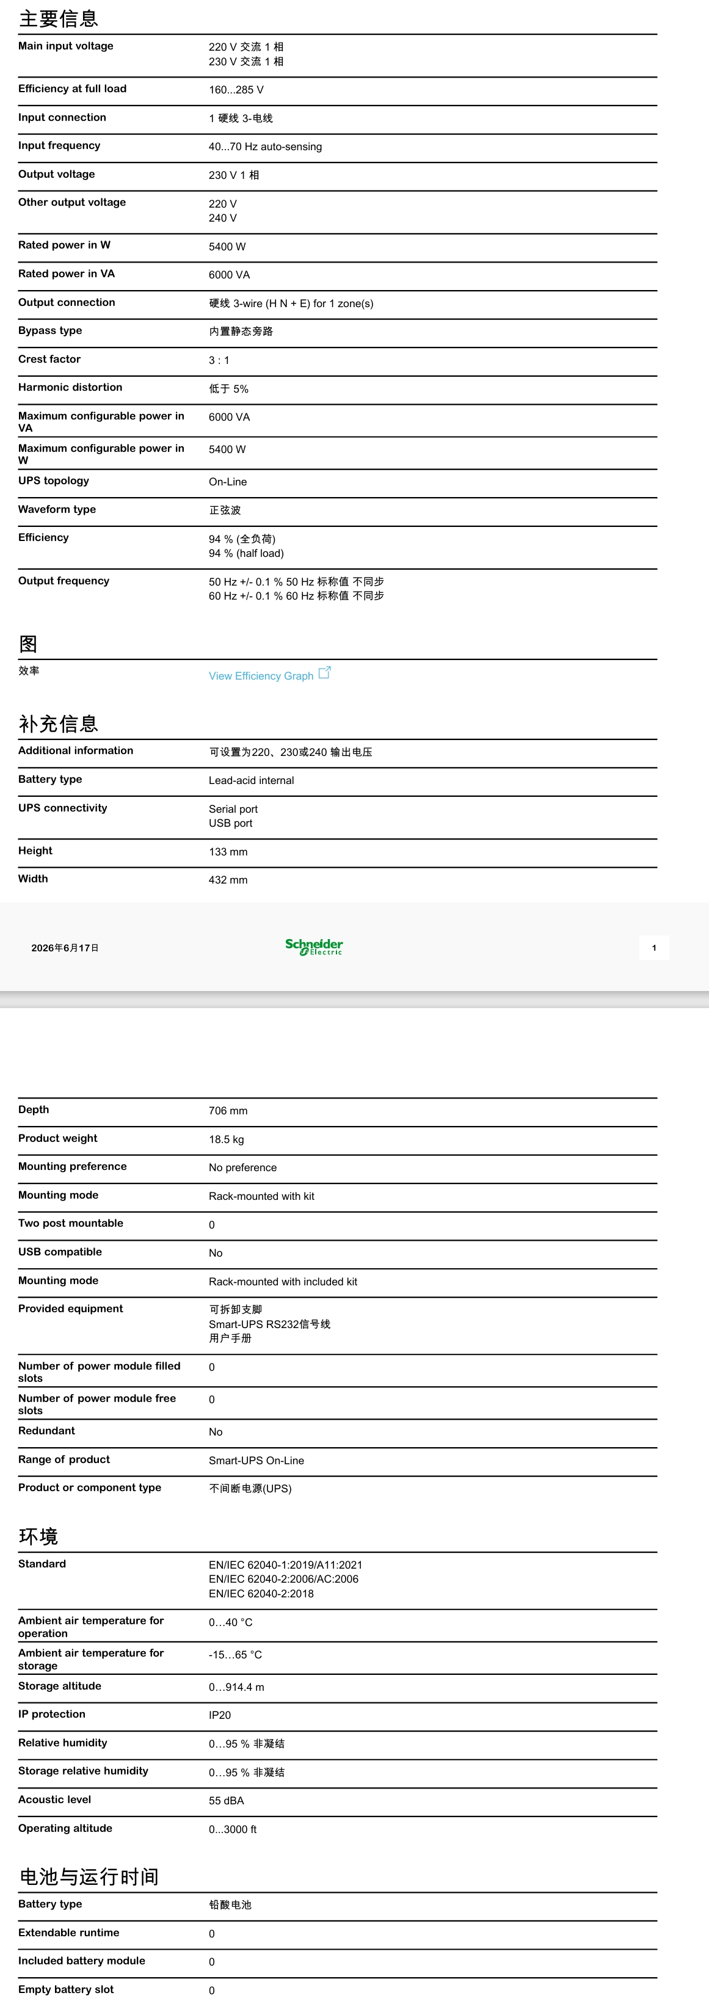Select the Two post mountable label
The image size is (709, 2015).
71,1224
